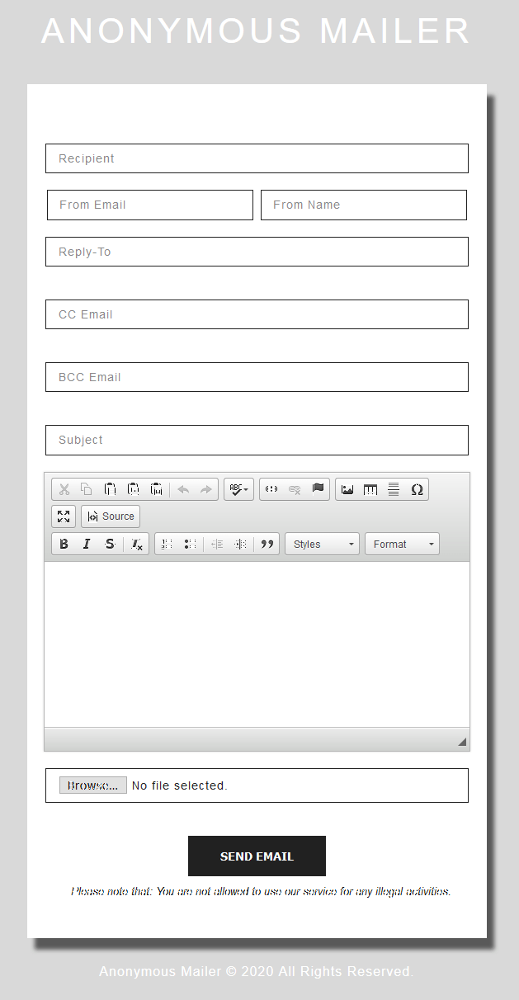Open the ABC spell check dropdown
519x1000 pixels.
[x=238, y=489]
